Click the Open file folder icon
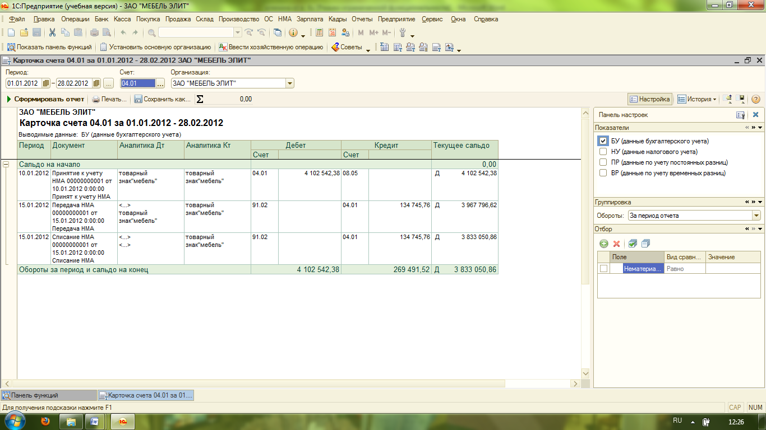This screenshot has height=430, width=766. (x=24, y=32)
